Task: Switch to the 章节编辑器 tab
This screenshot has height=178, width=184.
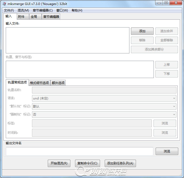Action: pos(51,16)
